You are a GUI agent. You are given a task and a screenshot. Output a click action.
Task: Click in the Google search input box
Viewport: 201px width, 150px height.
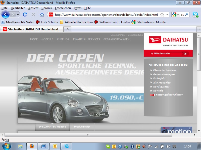click(183, 15)
